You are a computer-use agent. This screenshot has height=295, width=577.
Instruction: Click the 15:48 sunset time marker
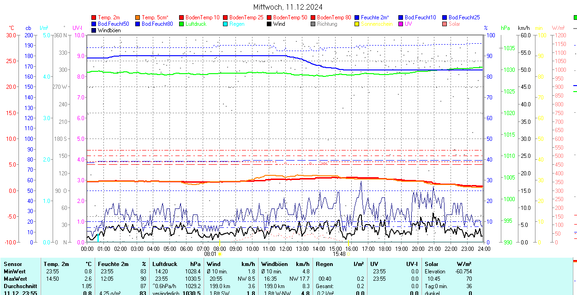pyautogui.click(x=339, y=254)
